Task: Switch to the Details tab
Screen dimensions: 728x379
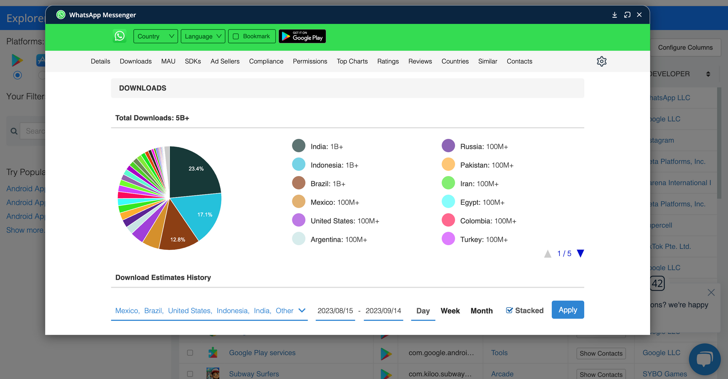Action: [x=100, y=61]
